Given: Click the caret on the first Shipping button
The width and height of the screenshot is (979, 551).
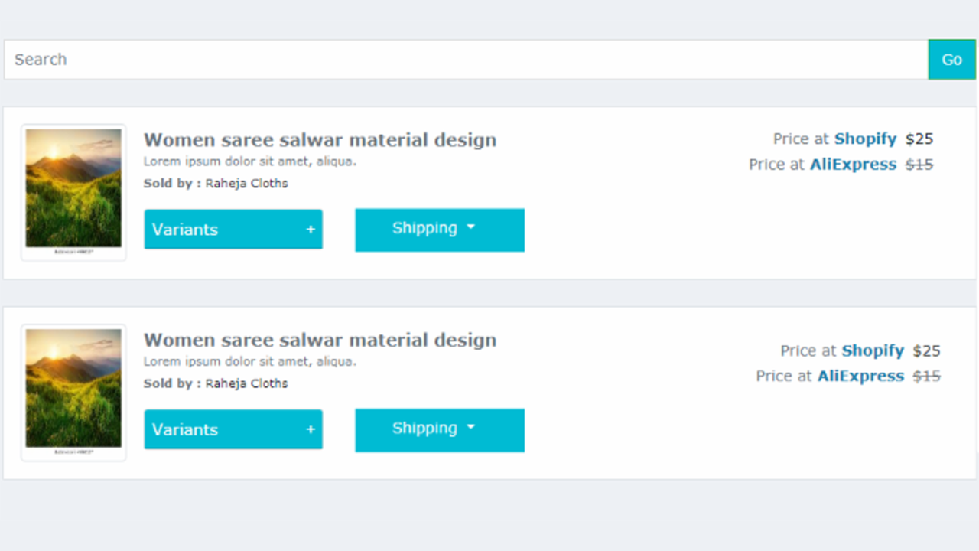Looking at the screenshot, I should (470, 227).
